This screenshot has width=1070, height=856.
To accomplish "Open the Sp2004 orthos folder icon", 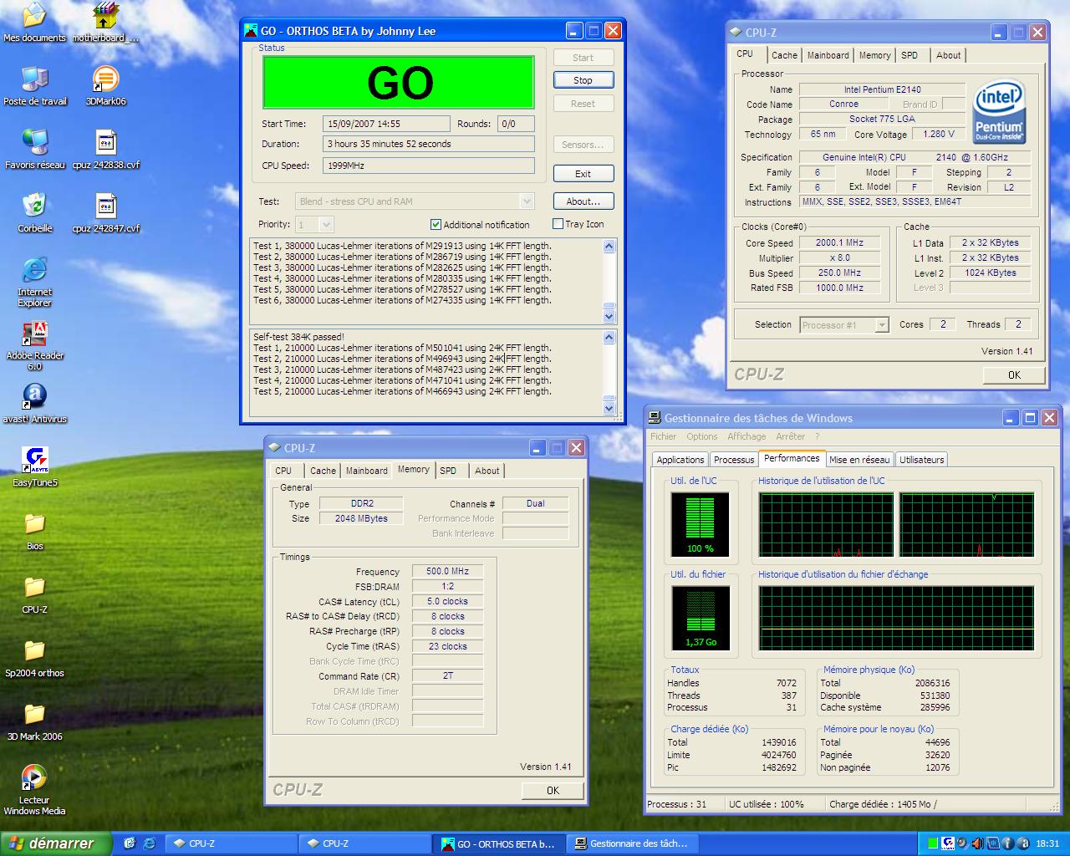I will coord(35,651).
